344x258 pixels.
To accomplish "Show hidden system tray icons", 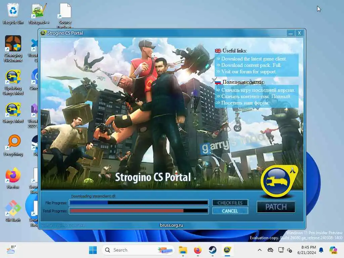I will click(260, 250).
